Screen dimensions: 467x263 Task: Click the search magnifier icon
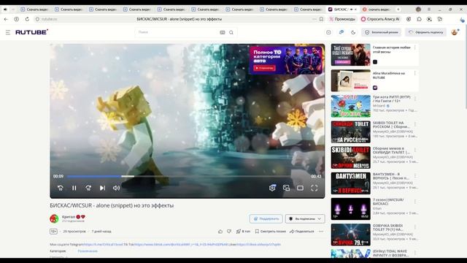coord(231,32)
